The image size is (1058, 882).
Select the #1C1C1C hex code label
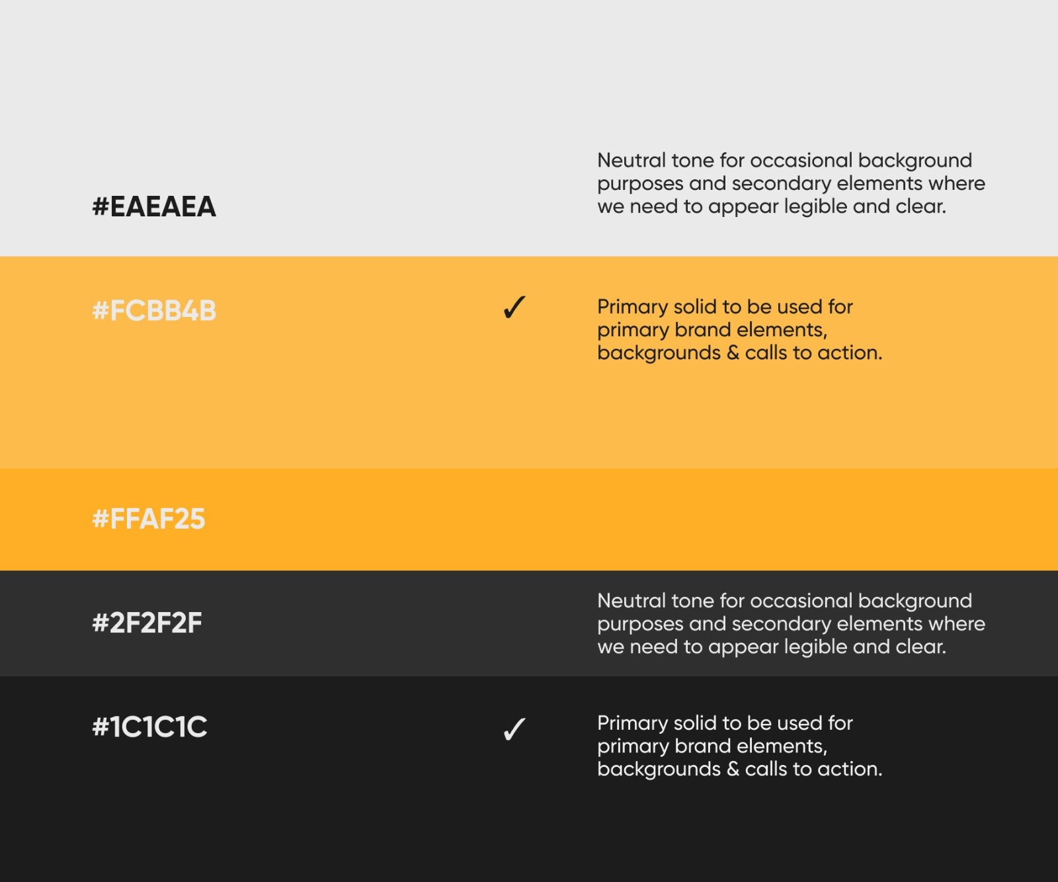149,727
